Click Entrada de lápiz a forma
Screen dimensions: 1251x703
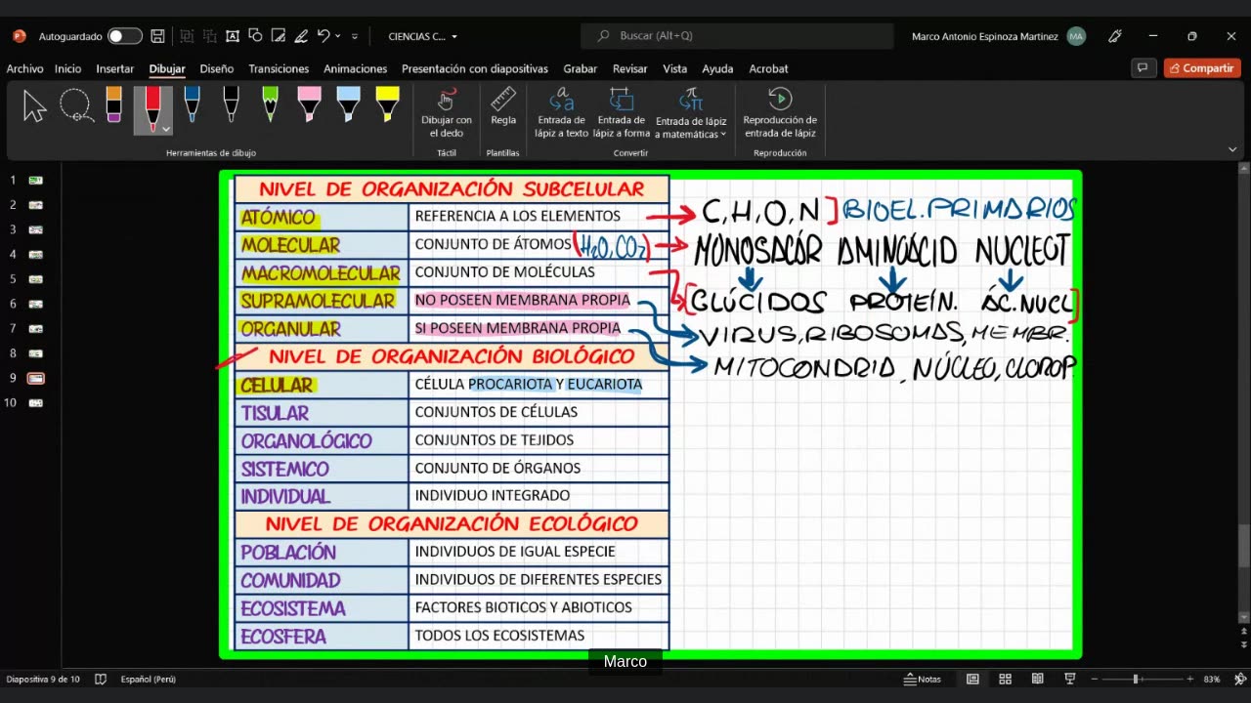[x=622, y=113]
